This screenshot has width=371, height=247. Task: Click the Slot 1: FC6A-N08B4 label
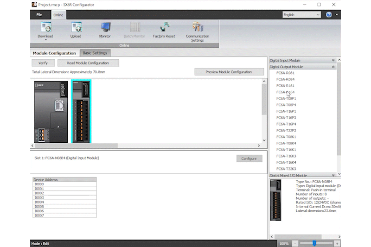coord(67,158)
